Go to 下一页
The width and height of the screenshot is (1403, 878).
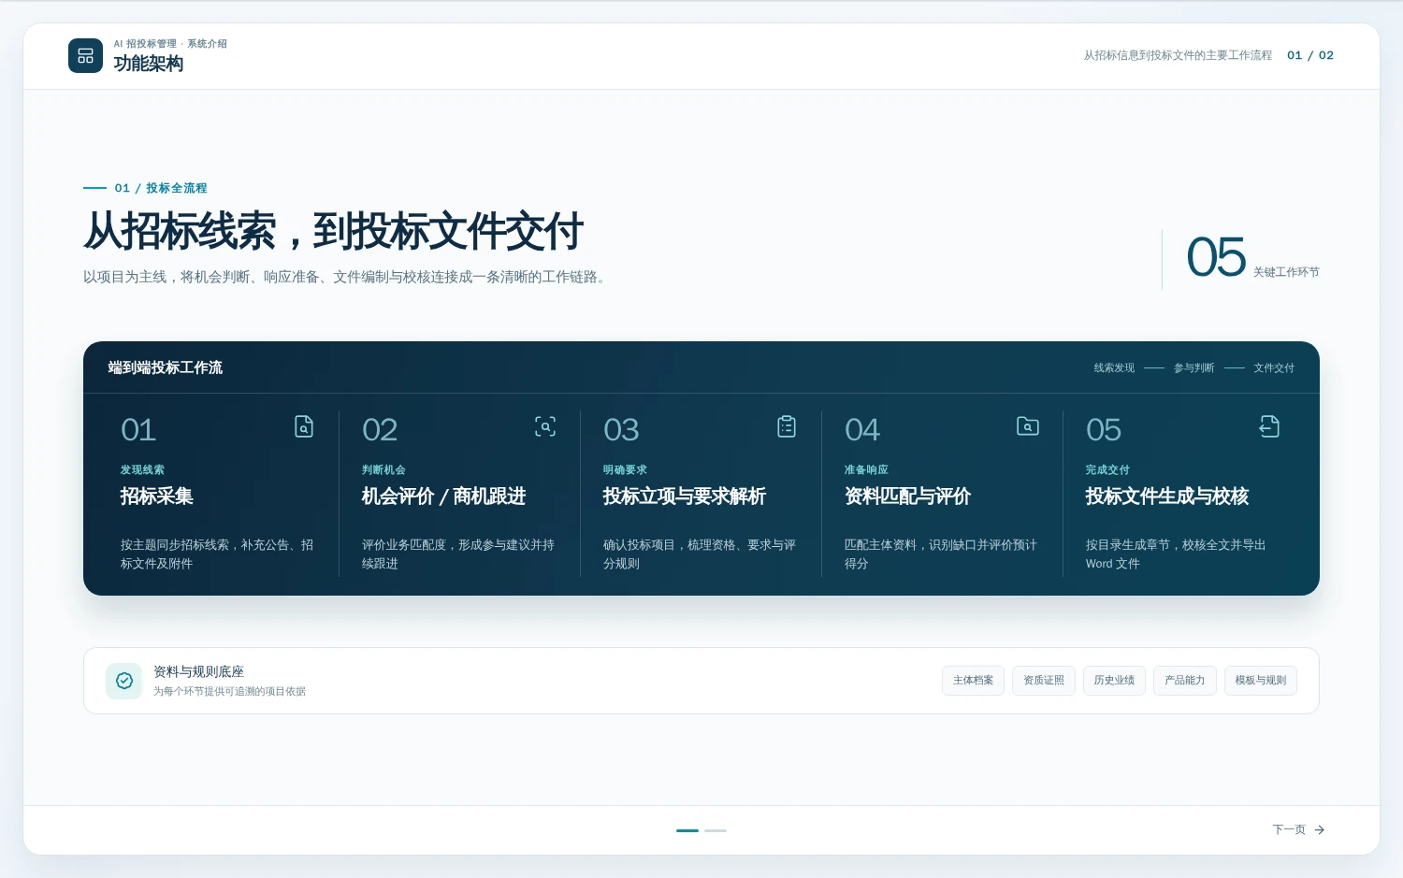coord(1298,829)
